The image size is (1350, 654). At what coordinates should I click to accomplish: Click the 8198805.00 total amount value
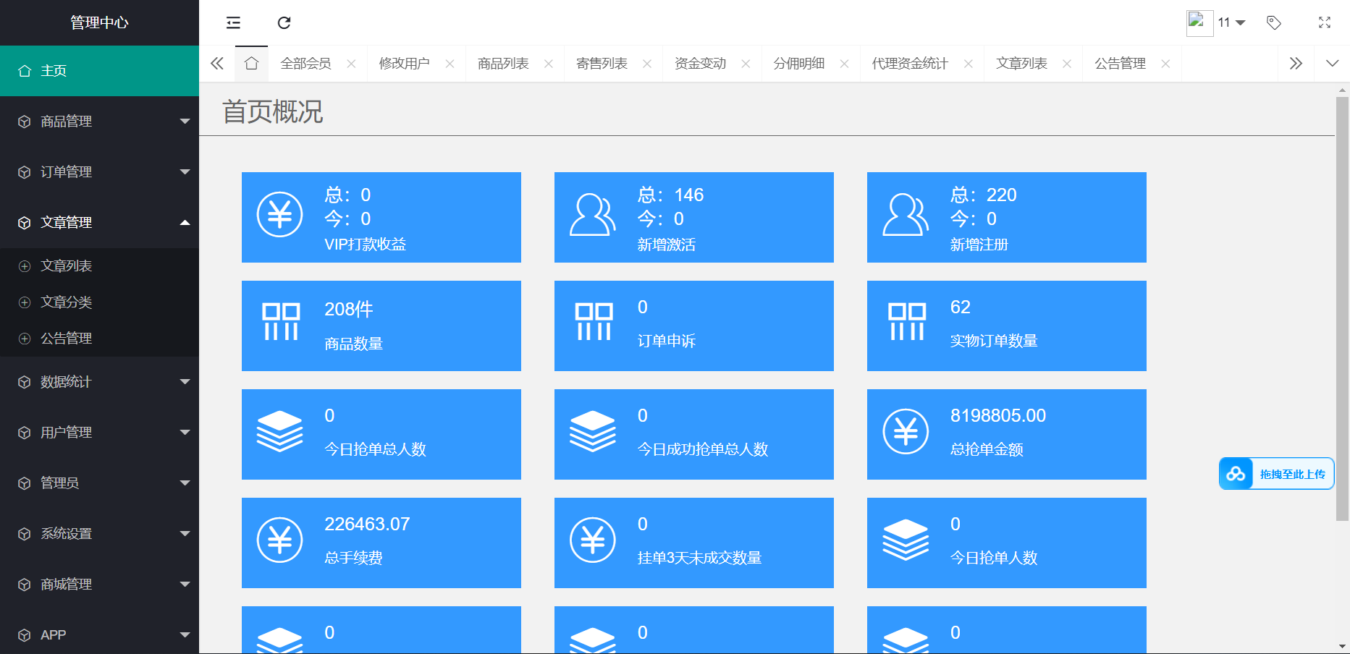998,416
